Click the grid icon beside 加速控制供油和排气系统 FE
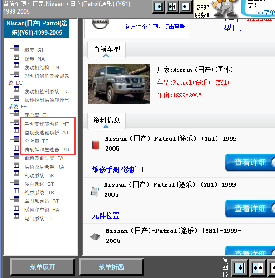 (16, 98)
